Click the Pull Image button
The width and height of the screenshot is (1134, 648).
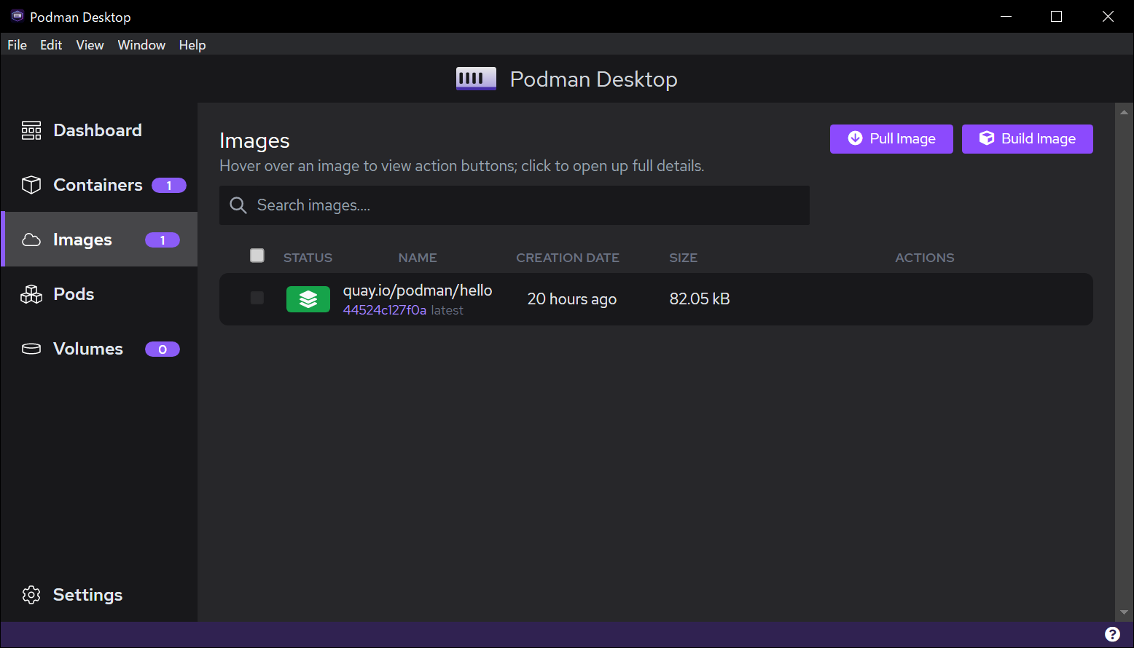coord(891,139)
